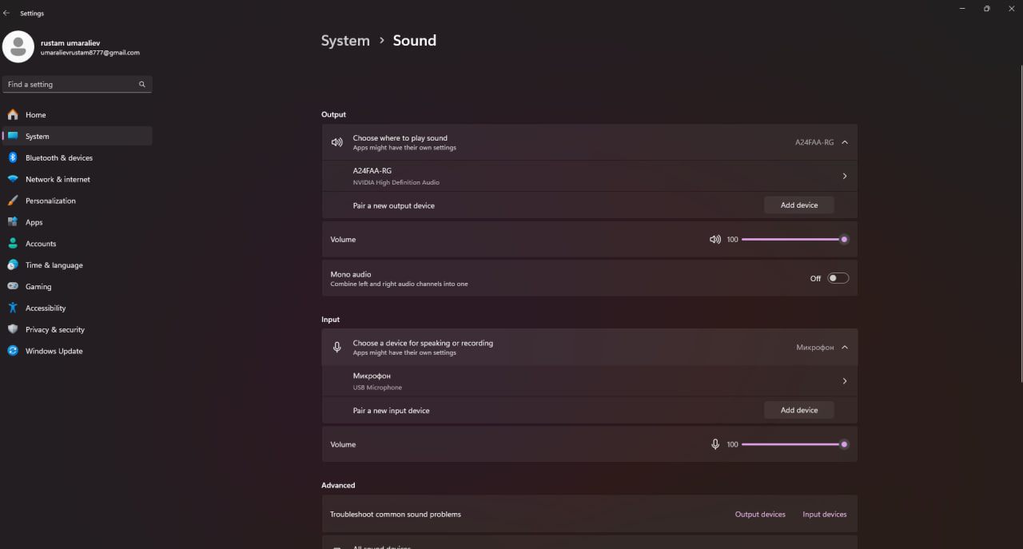Click Troubleshoot common sound problems text
Viewport: 1023px width, 549px height.
[x=396, y=515]
